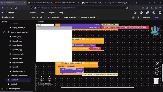Screen dimensions: 163x92
Task: Select password_login in the blocks tree
Action: tap(18, 54)
